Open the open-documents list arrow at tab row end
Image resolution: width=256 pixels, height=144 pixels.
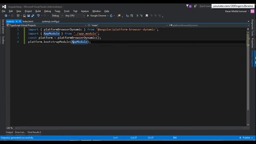point(248,21)
